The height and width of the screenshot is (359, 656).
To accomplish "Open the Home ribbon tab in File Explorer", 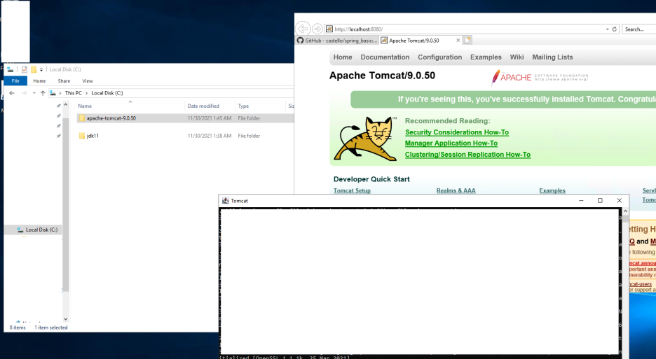I will (39, 81).
